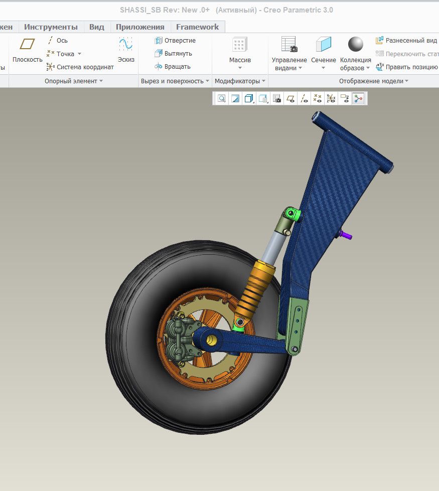Viewport: 439px width, 491px height.
Task: Create a datum axis with Ось
Action: [57, 41]
